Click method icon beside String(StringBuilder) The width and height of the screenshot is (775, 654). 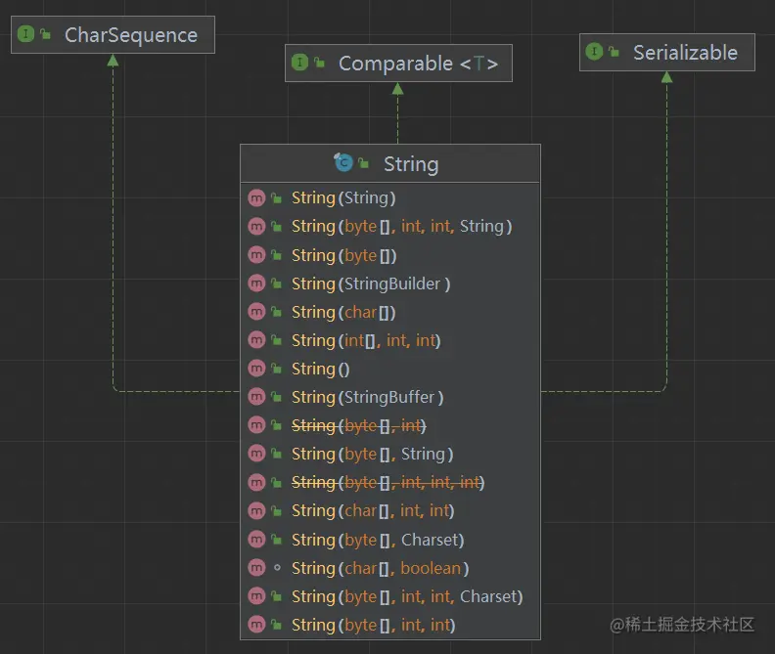(256, 283)
